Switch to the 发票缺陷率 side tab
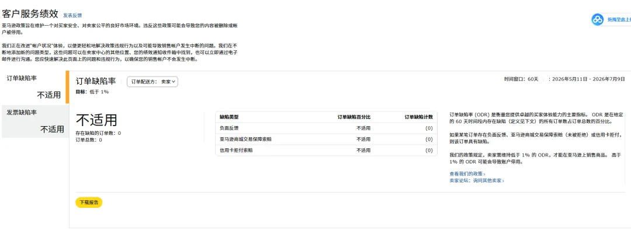Screen dimensions: 631x230 (x=36, y=121)
